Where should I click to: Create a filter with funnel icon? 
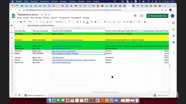134,22
